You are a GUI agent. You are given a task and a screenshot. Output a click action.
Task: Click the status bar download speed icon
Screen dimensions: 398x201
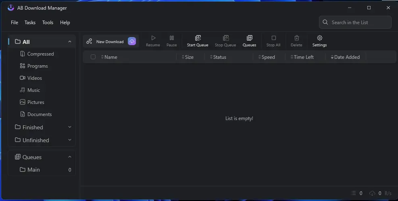tap(372, 193)
